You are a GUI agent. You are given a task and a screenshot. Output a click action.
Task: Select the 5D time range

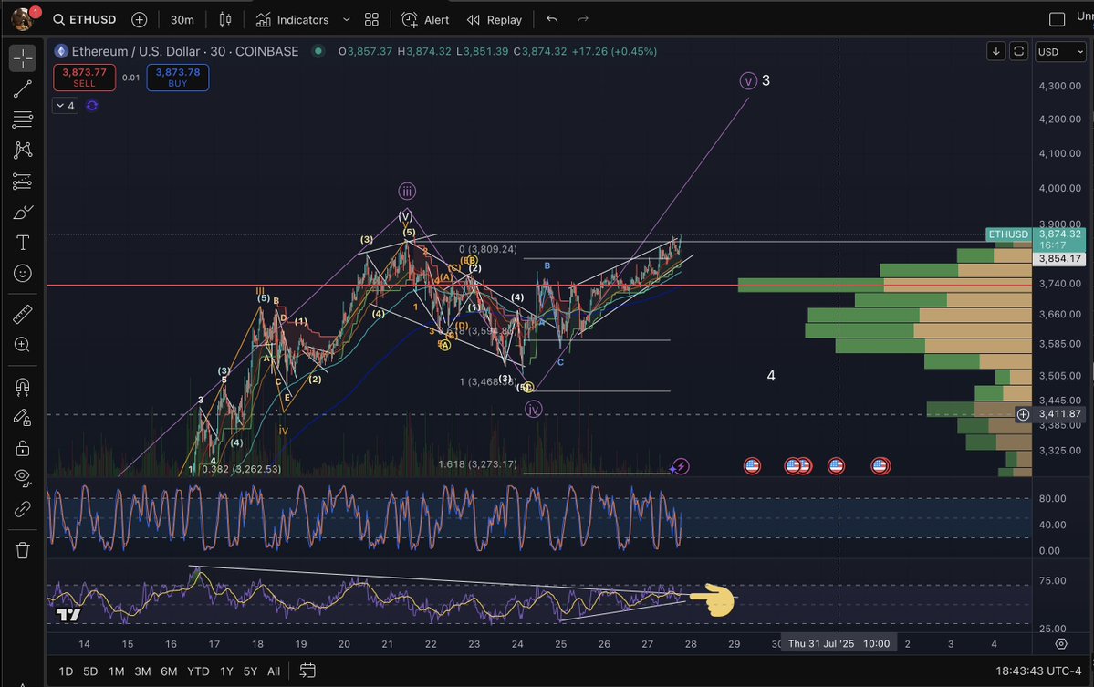90,671
